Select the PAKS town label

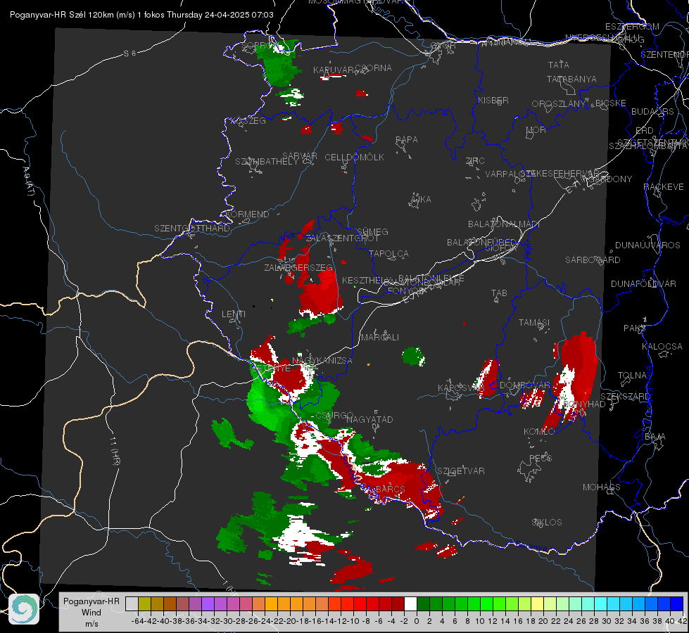pyautogui.click(x=635, y=328)
